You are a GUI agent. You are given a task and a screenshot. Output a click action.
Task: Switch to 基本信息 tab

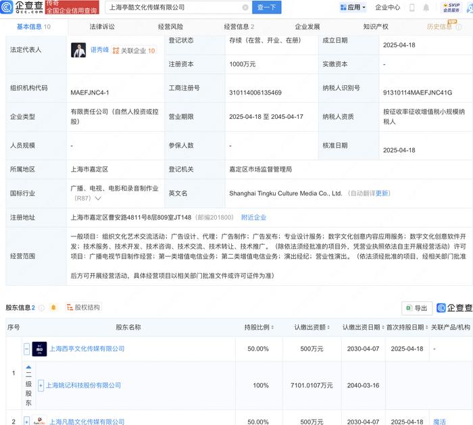[x=34, y=27]
